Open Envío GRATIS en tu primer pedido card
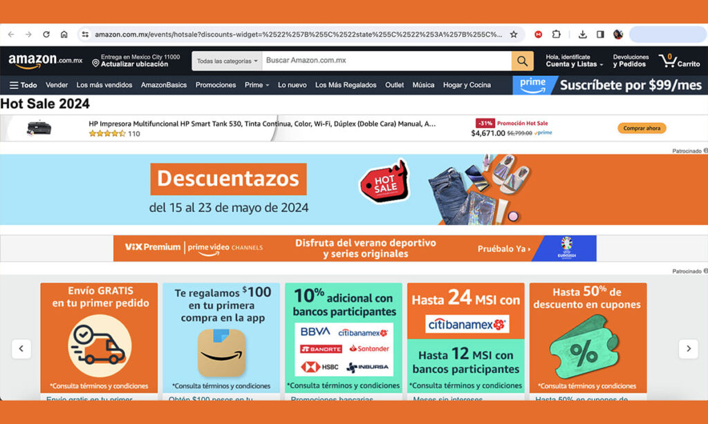This screenshot has width=708, height=424. coord(100,338)
